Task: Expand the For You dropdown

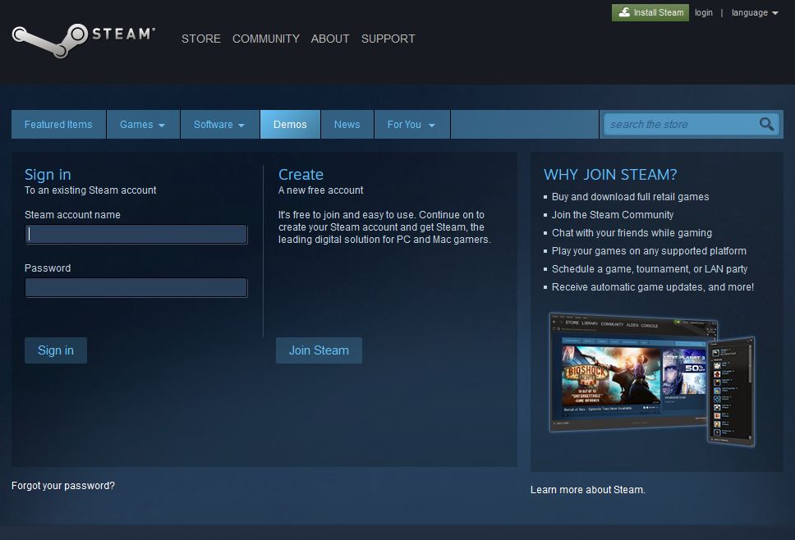Action: [x=411, y=124]
